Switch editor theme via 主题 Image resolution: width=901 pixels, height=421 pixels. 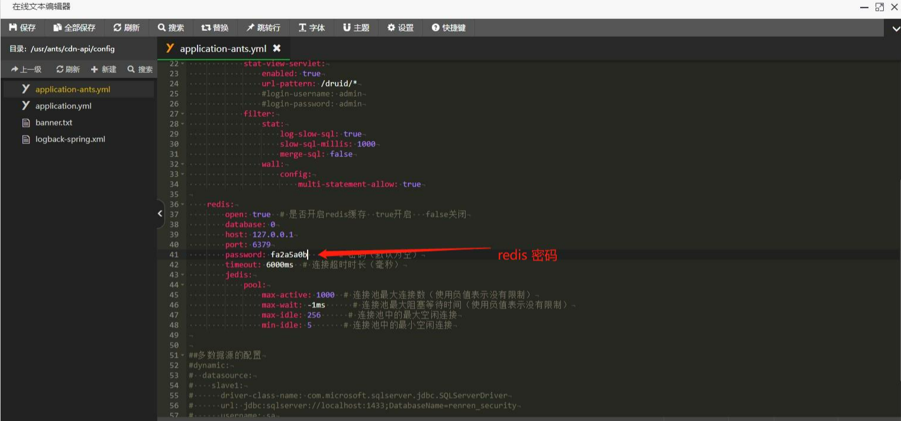(x=356, y=27)
